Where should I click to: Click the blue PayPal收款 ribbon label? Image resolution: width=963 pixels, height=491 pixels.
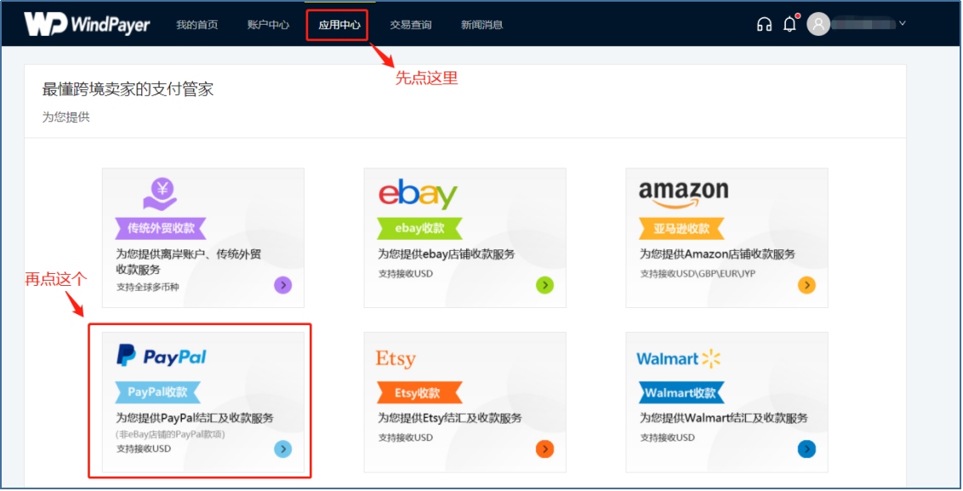click(x=158, y=392)
